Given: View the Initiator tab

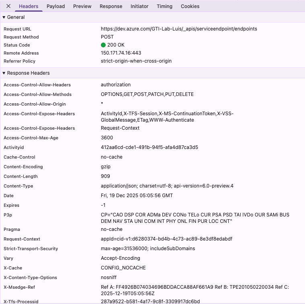Looking at the screenshot, I should click(x=139, y=6).
